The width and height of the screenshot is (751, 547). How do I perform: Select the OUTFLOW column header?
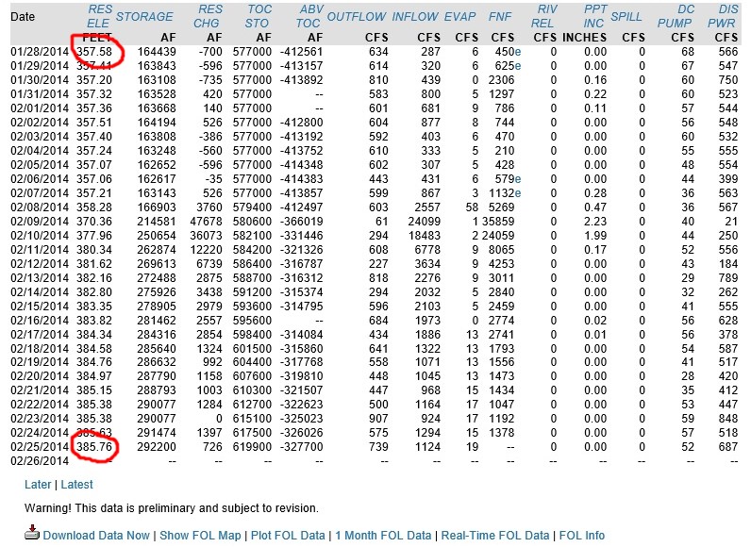coord(356,17)
